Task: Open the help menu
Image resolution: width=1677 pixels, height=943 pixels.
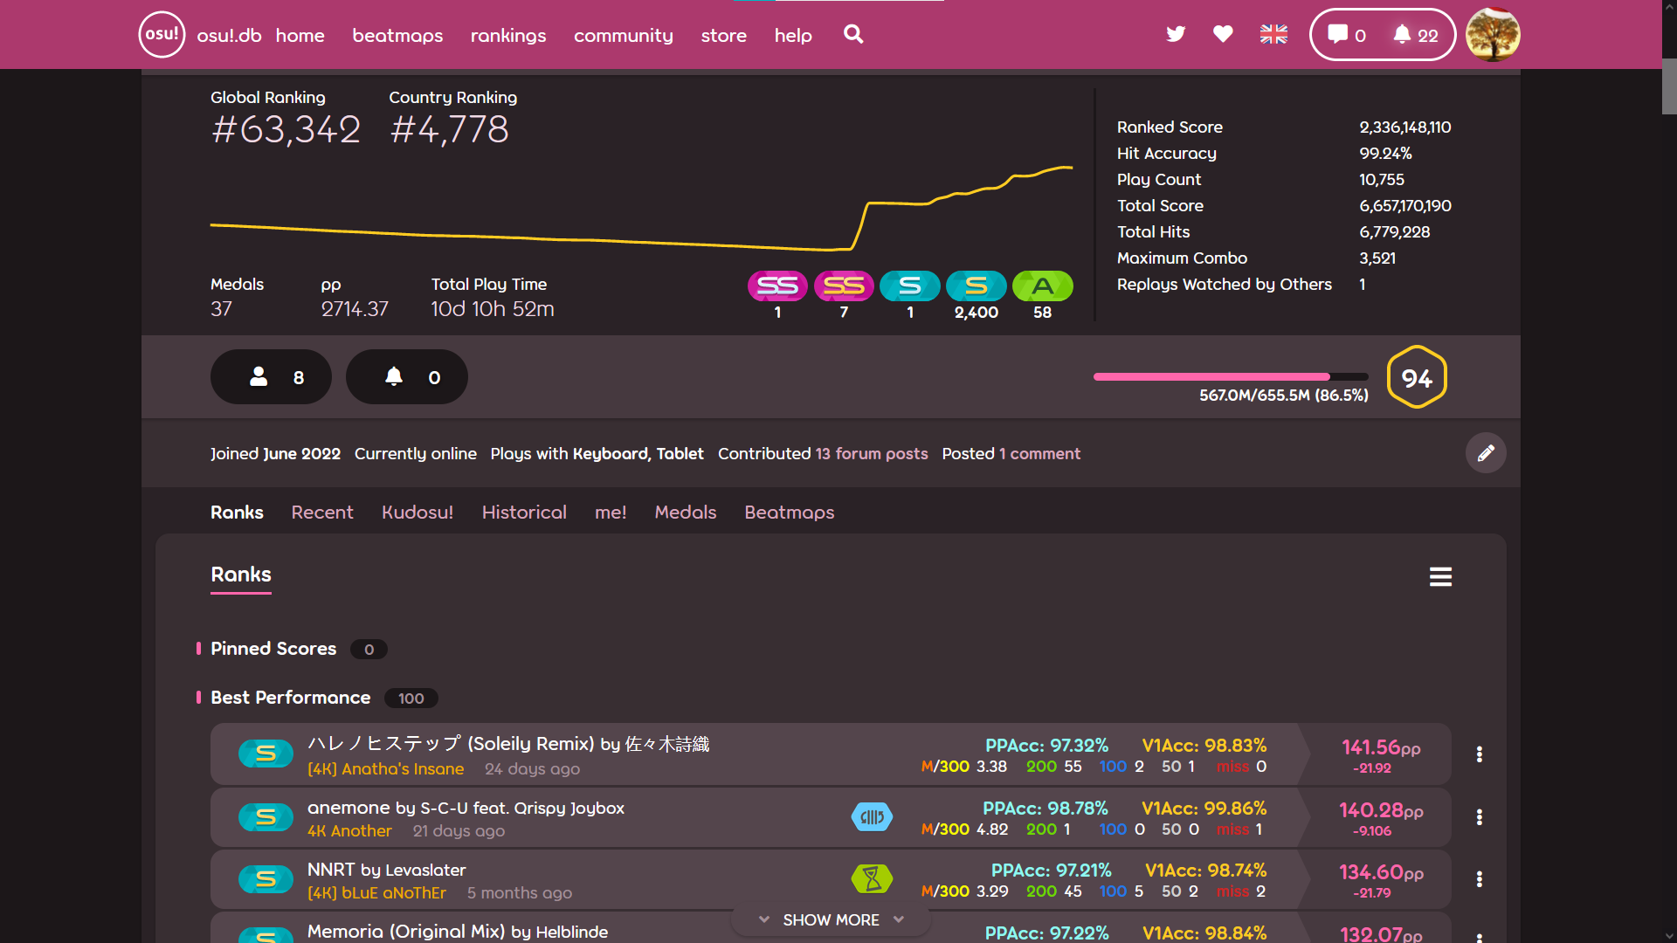Action: point(793,35)
